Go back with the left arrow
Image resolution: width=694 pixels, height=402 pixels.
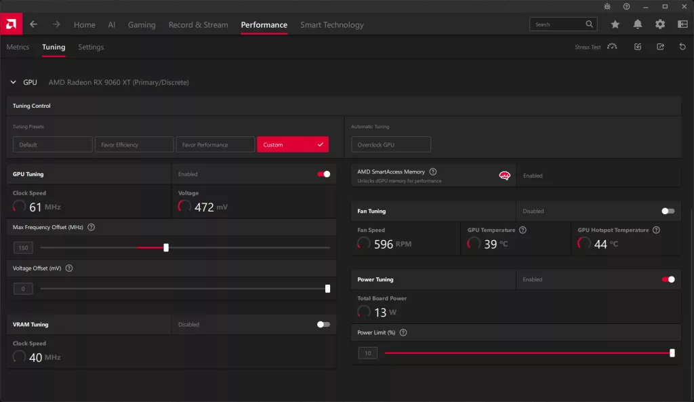tap(34, 24)
